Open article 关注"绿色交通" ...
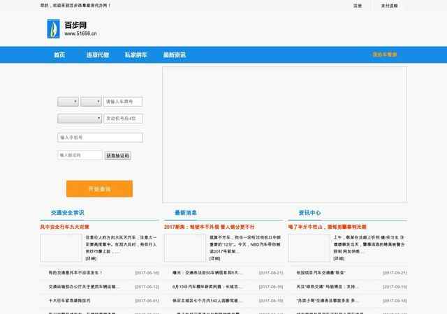Screen dimensions: 447x314 pos(328,287)
